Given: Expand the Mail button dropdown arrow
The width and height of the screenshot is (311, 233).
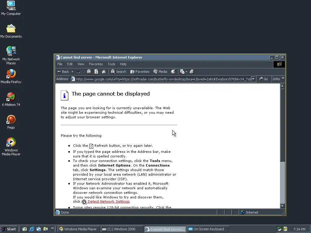Looking at the screenshot, I should pos(186,72).
